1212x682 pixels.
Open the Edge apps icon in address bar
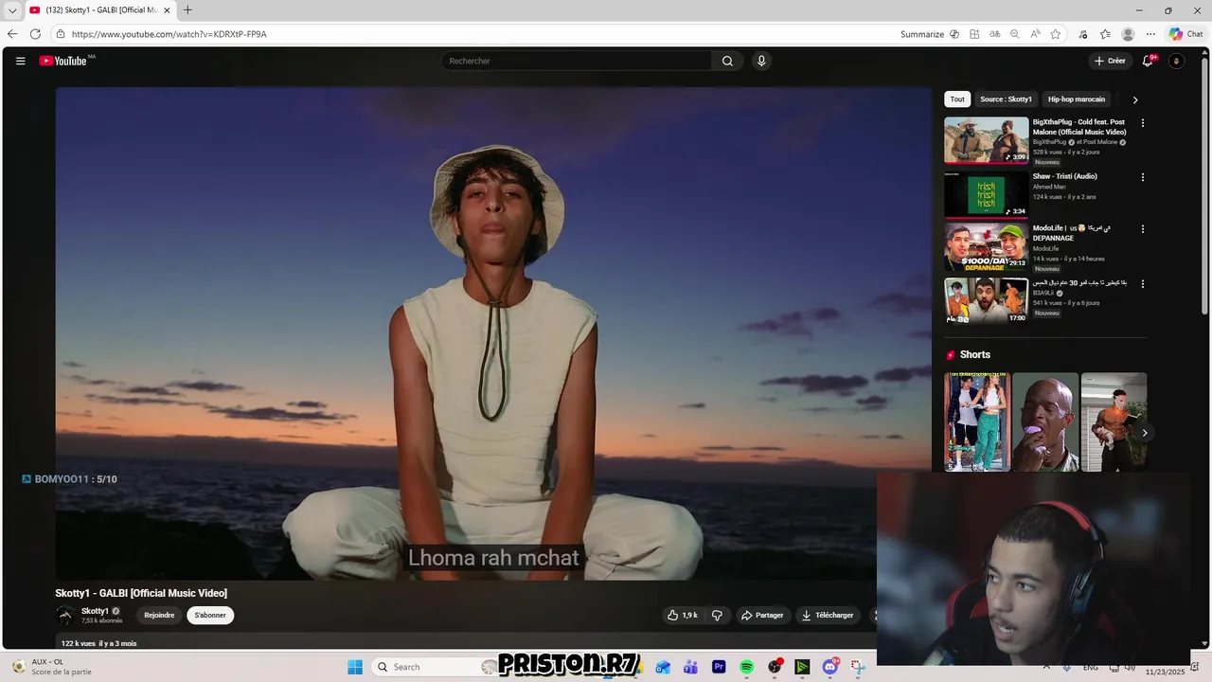[974, 34]
